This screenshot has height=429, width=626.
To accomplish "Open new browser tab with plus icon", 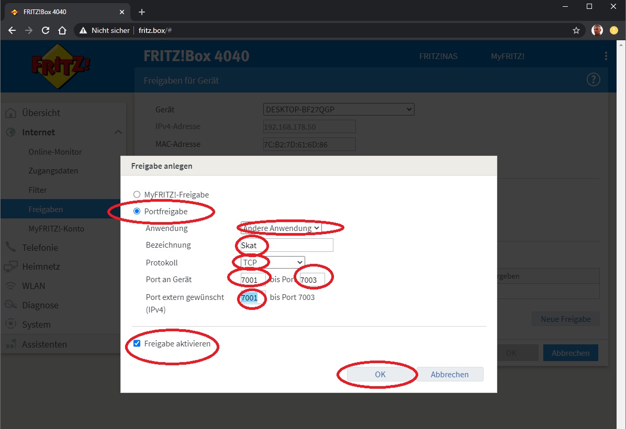I will 142,12.
